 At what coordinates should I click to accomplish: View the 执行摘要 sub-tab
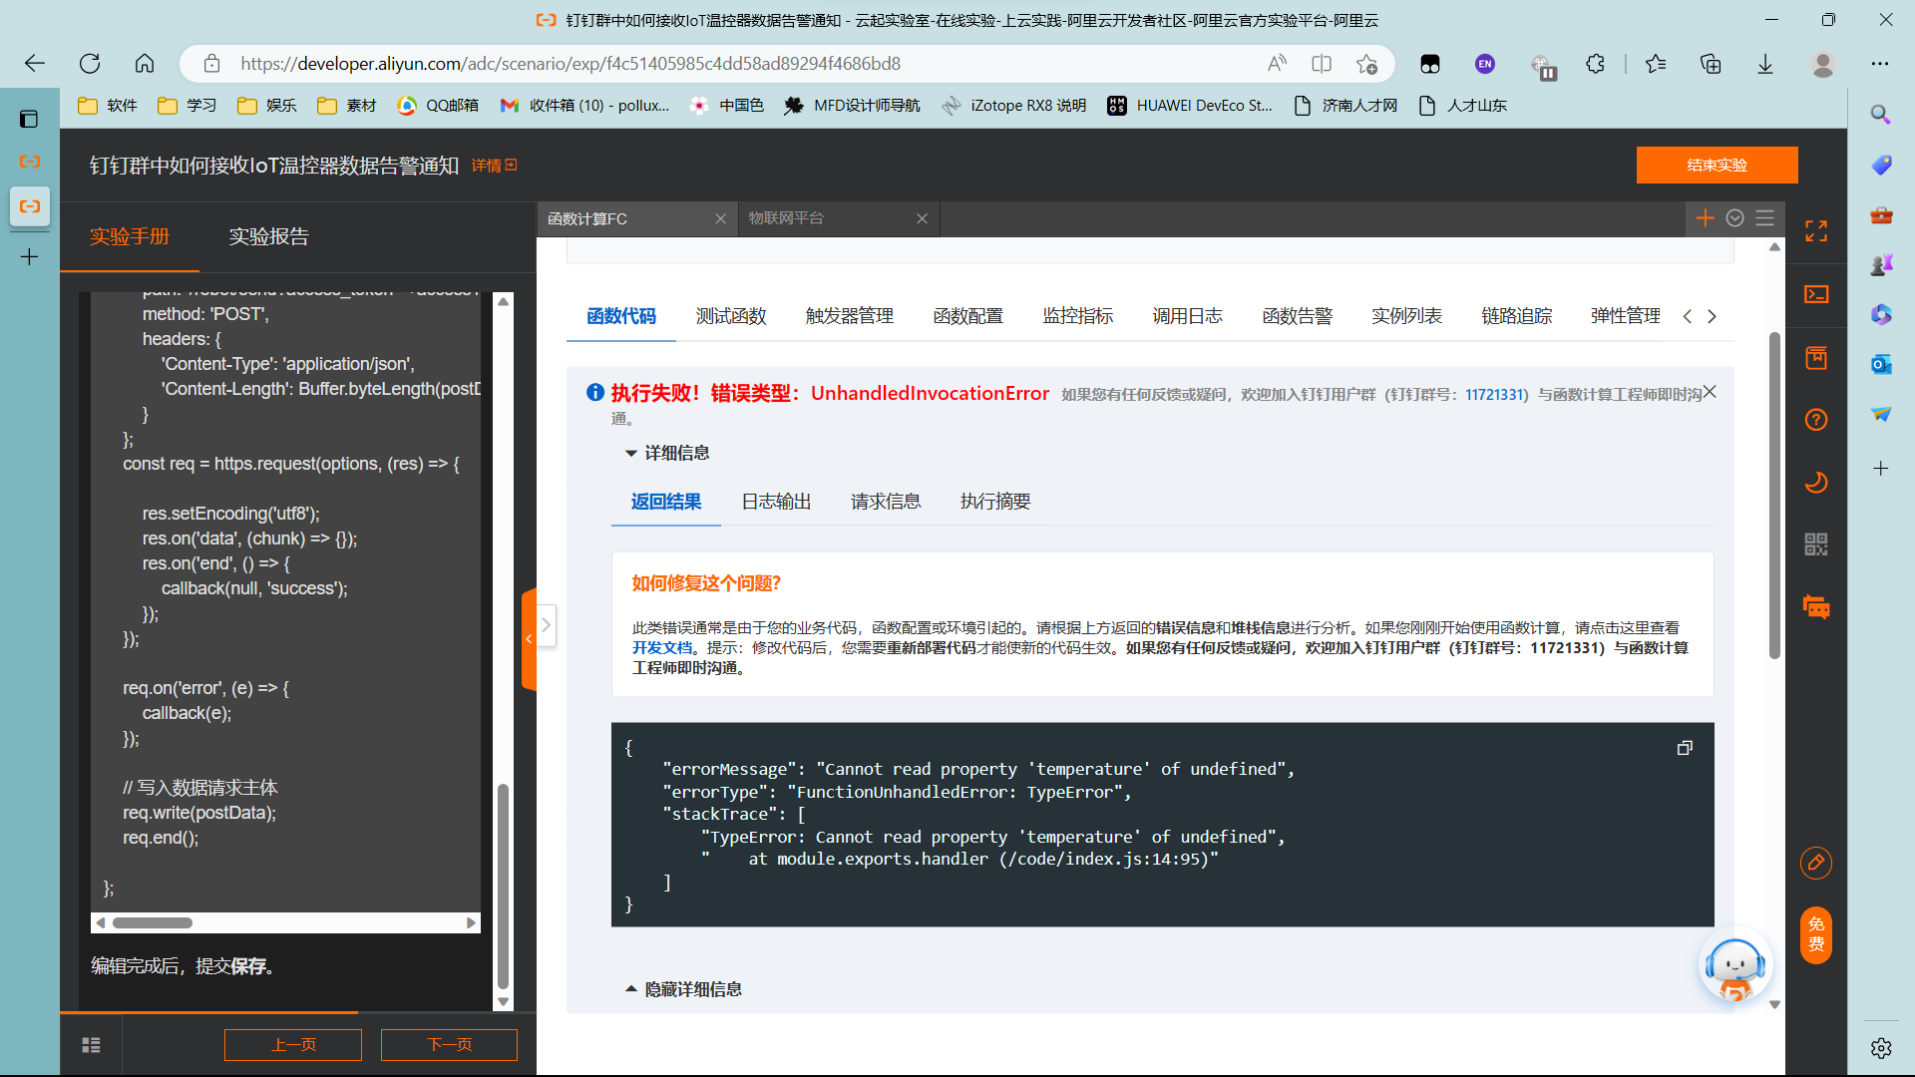point(995,502)
